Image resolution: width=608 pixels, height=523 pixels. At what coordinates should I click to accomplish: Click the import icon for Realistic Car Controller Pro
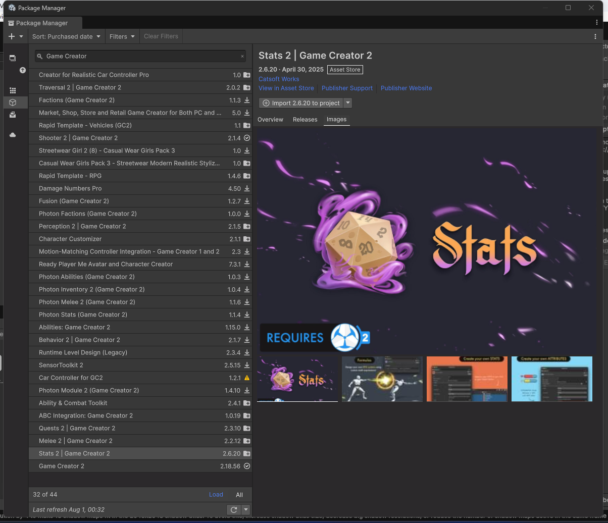tap(247, 75)
